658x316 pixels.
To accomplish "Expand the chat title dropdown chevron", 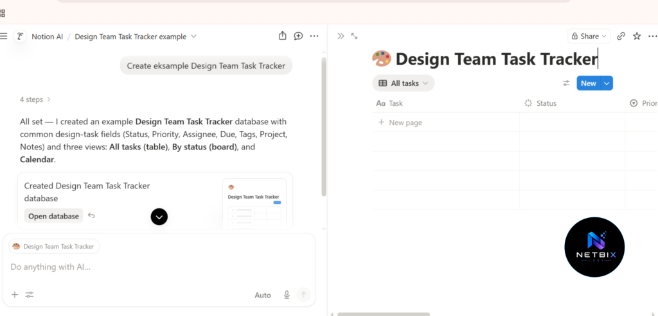I will coord(193,37).
